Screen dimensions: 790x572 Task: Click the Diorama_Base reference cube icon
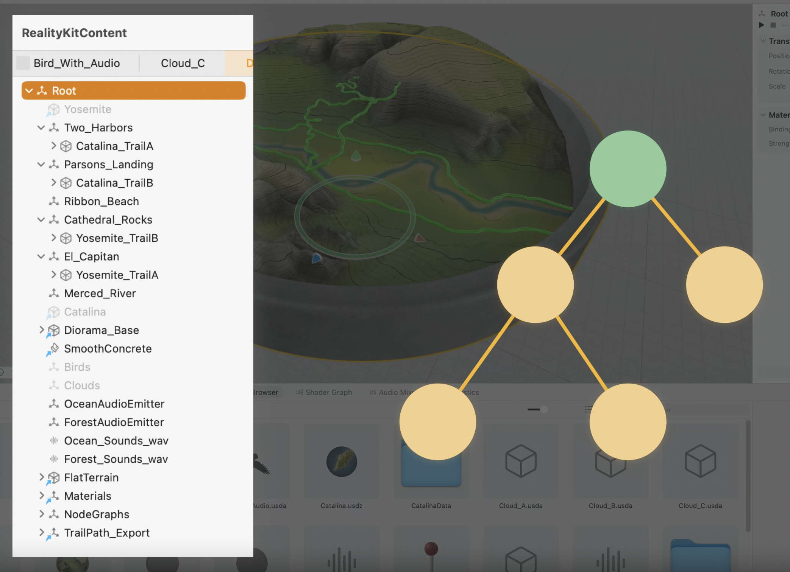(x=54, y=330)
